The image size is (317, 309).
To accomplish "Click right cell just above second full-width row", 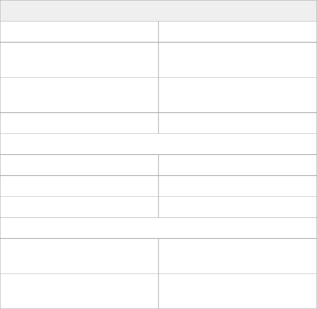I will [x=237, y=207].
